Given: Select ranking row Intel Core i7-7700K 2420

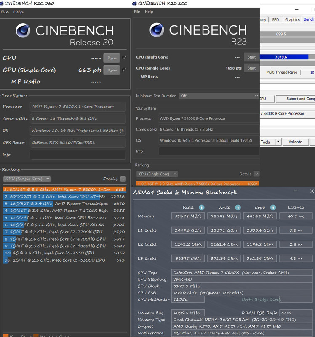Looking at the screenshot, I should 64,232.
